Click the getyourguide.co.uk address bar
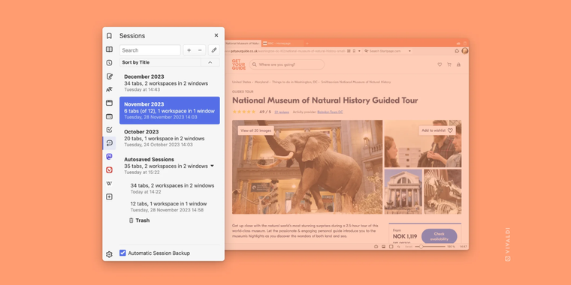This screenshot has height=285, width=571. (285, 51)
